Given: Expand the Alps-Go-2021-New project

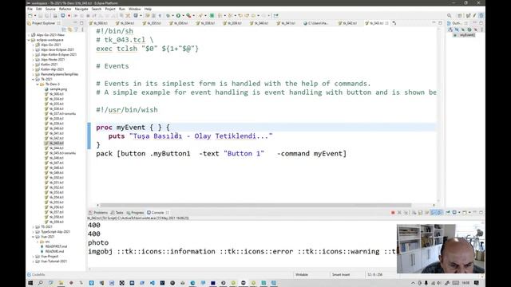Looking at the screenshot, I should (29, 35).
